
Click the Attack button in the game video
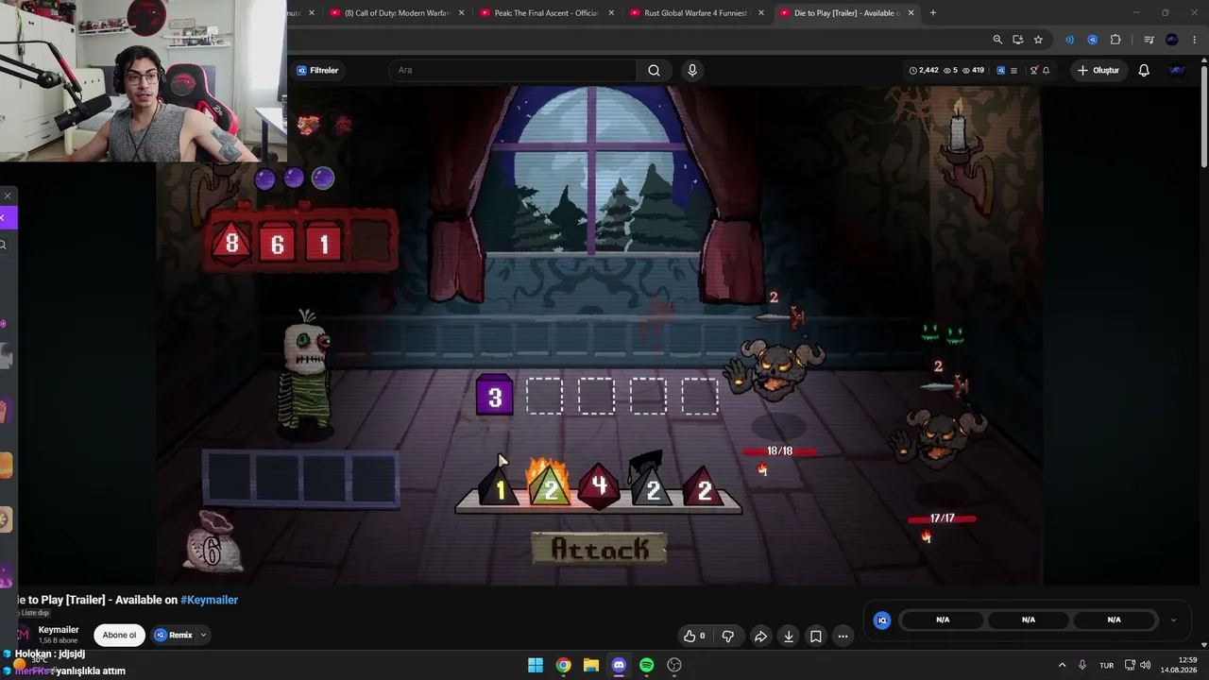coord(600,549)
